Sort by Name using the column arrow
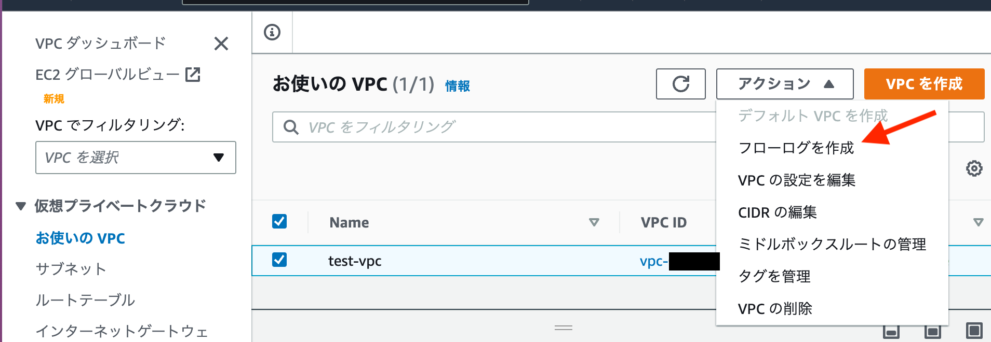 594,222
